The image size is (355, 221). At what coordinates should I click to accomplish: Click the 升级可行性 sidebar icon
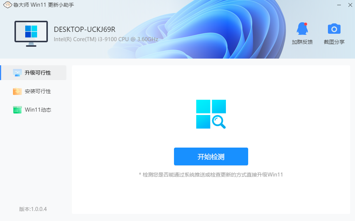(17, 73)
